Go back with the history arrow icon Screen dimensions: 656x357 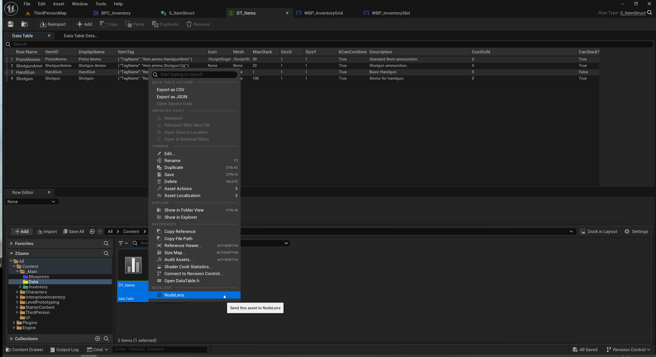tap(92, 231)
